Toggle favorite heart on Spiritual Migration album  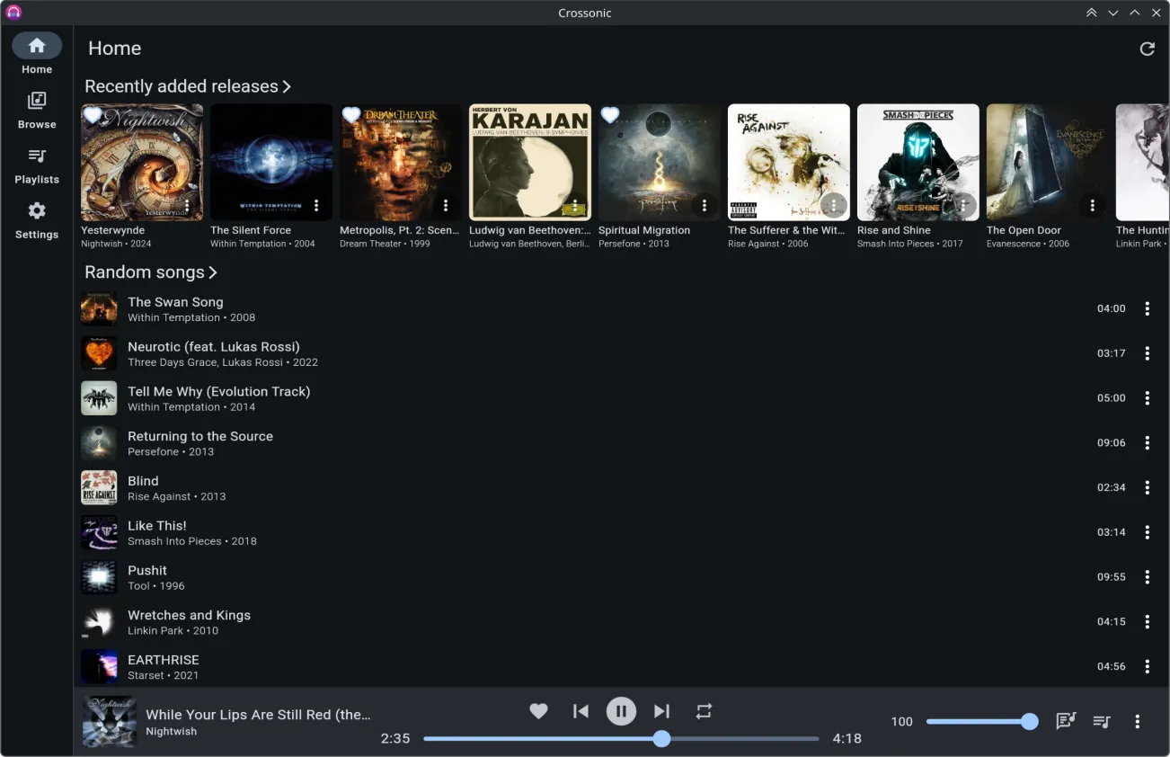[610, 115]
